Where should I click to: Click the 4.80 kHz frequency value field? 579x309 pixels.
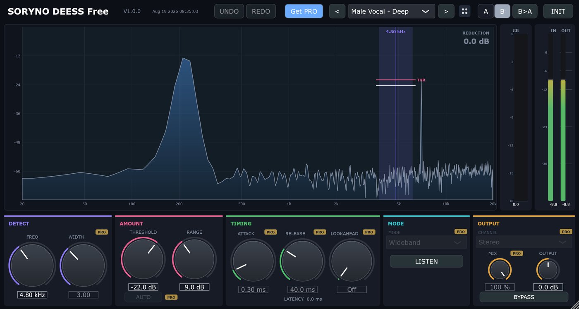click(32, 295)
